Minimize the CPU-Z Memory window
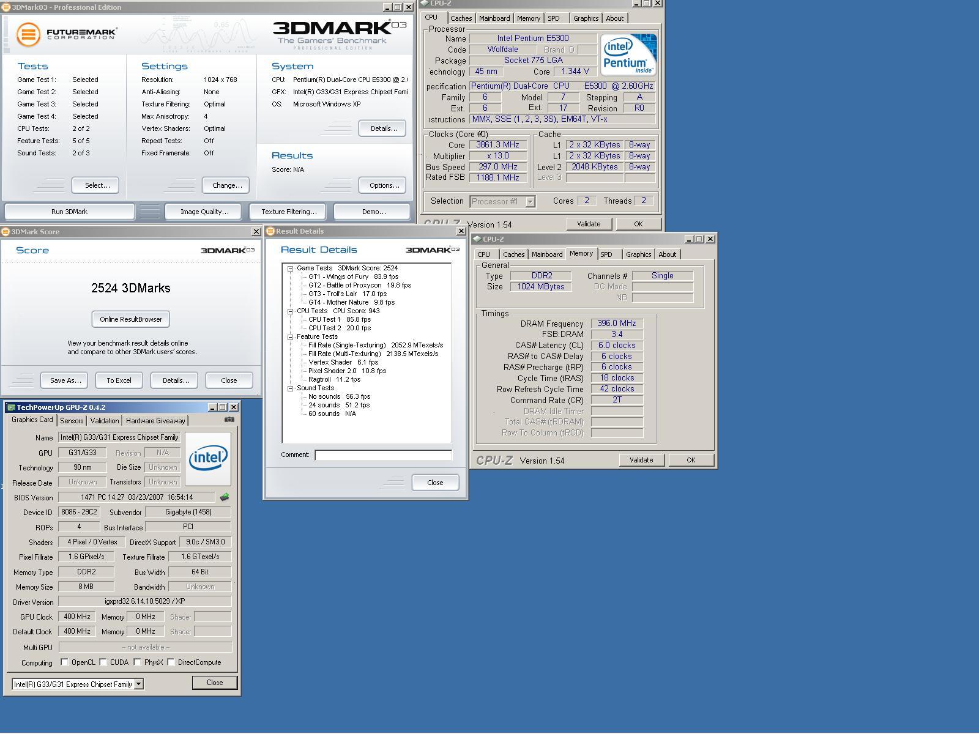Viewport: 979px width, 734px height. pos(689,239)
